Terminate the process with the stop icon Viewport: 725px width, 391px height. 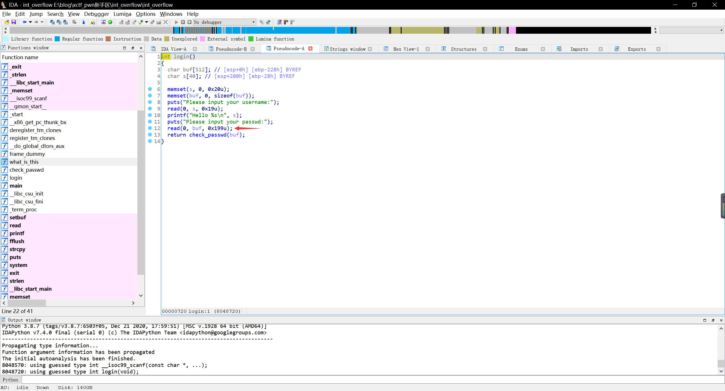pos(189,22)
